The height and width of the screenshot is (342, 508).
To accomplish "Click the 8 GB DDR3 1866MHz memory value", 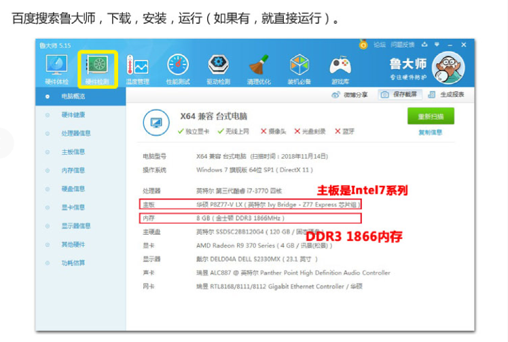I will pyautogui.click(x=240, y=218).
